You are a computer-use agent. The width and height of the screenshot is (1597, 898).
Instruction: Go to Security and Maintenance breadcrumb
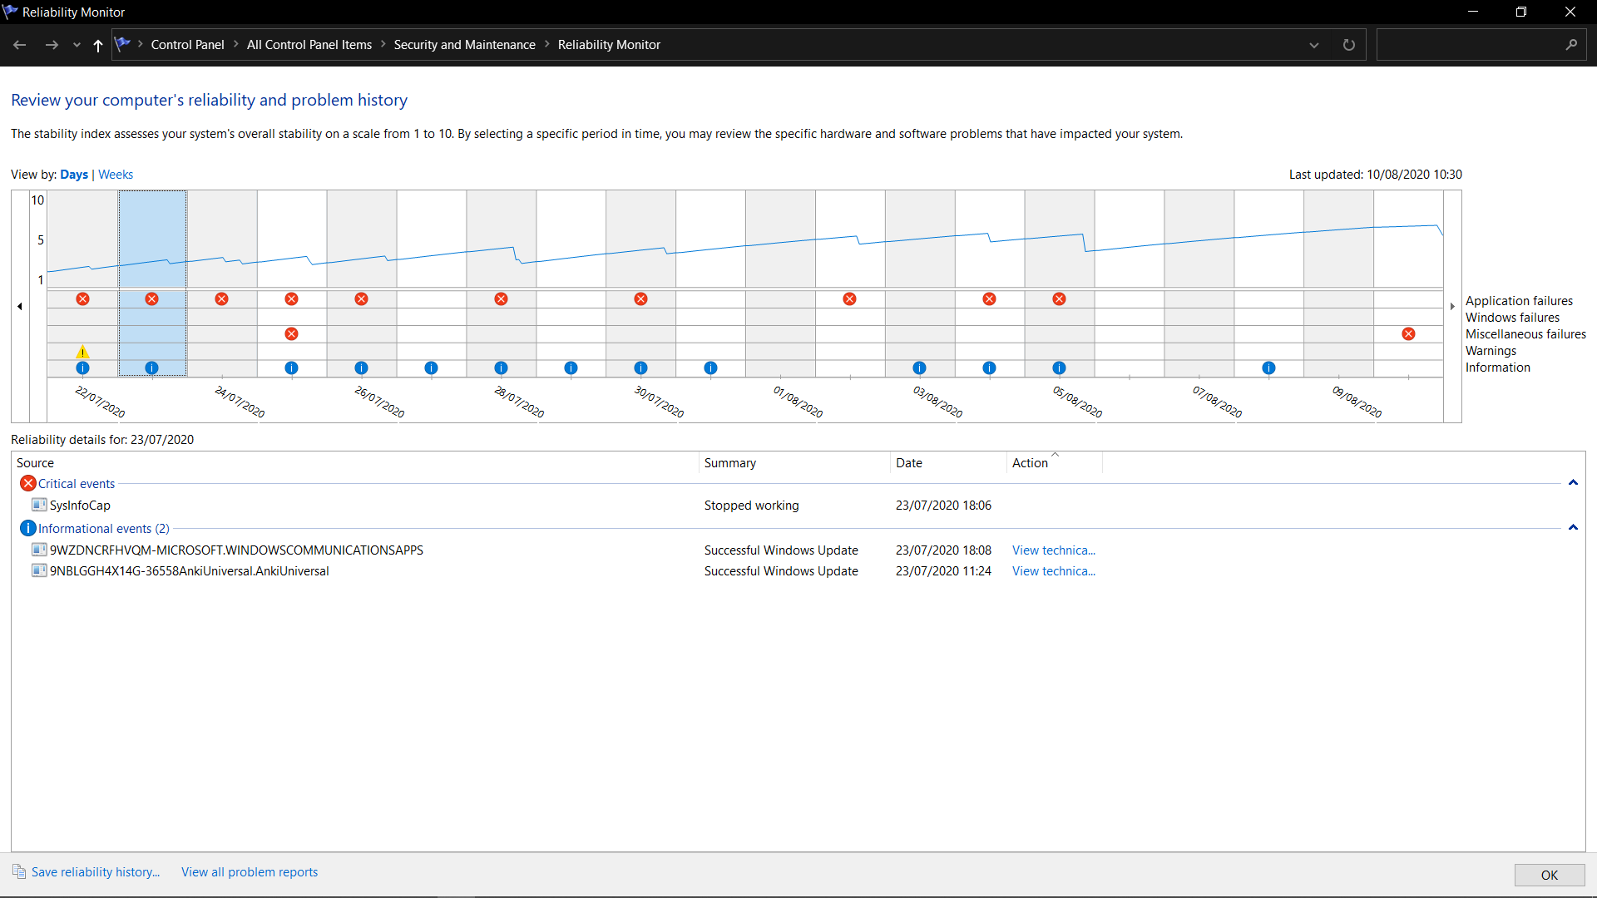click(464, 45)
